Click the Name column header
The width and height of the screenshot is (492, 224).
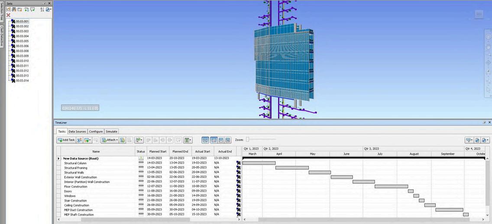[x=96, y=151]
